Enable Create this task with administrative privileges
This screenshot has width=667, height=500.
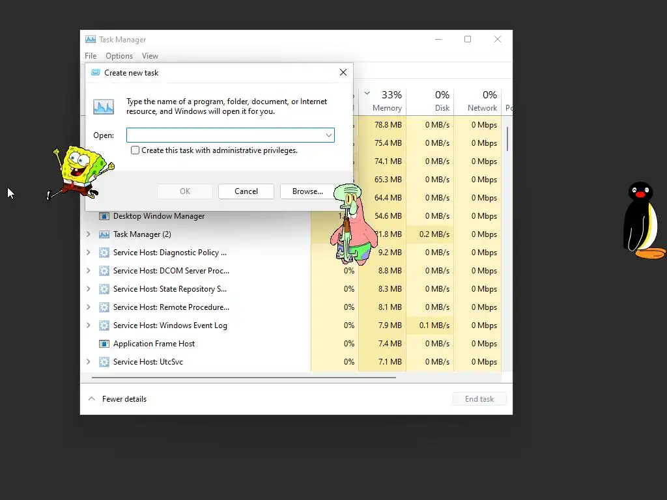point(135,150)
